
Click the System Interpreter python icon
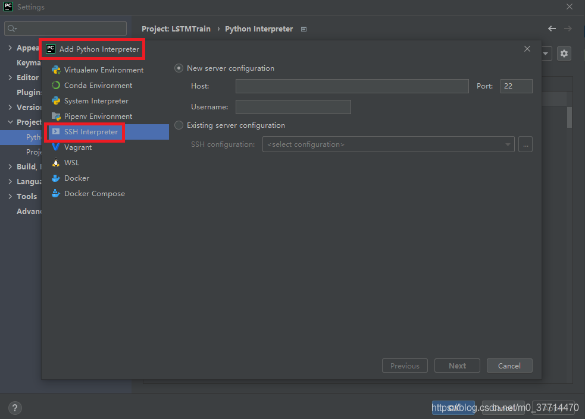tap(56, 101)
